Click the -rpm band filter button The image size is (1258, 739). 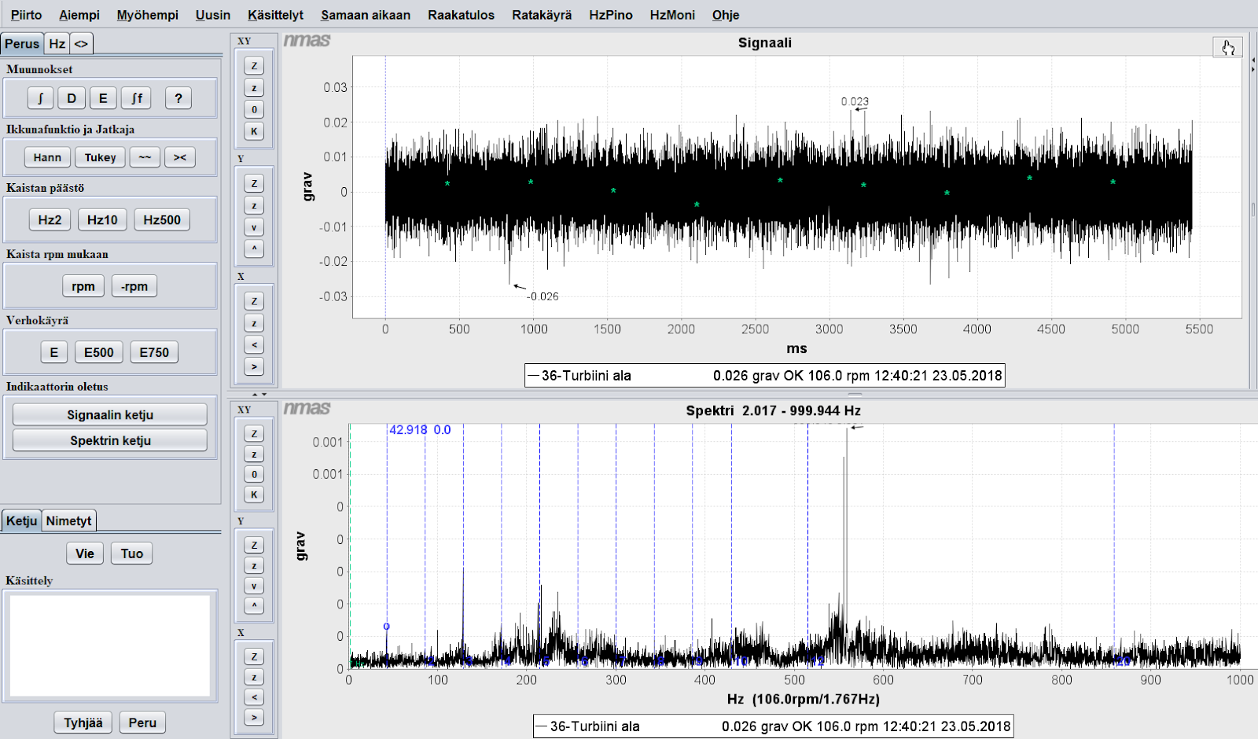point(134,286)
